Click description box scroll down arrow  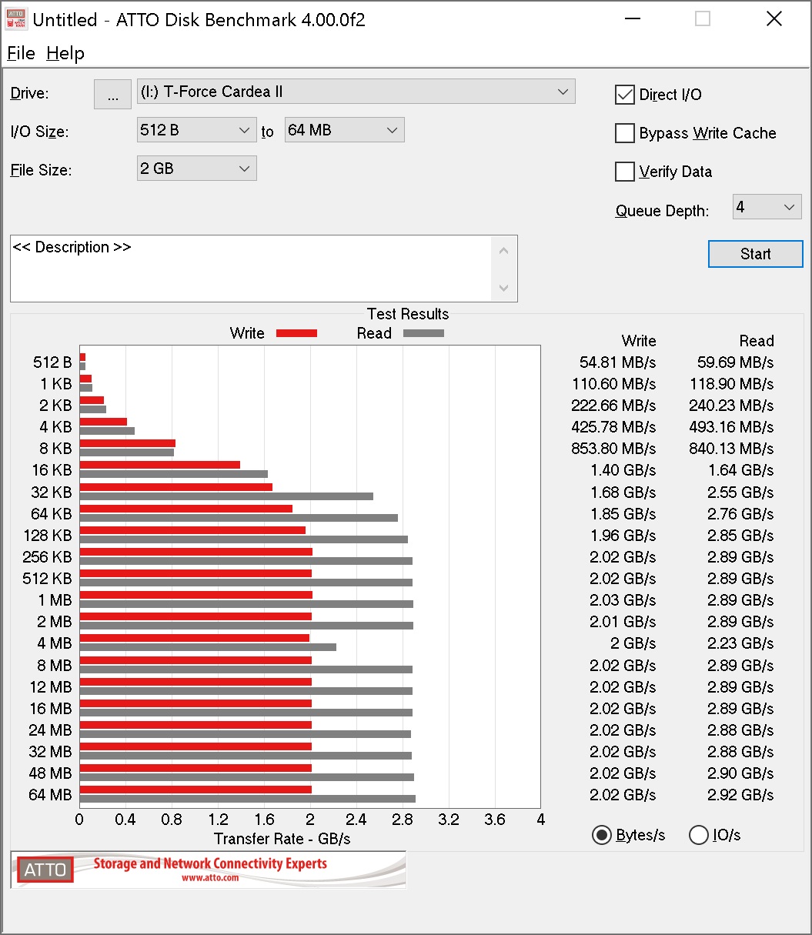(x=504, y=288)
